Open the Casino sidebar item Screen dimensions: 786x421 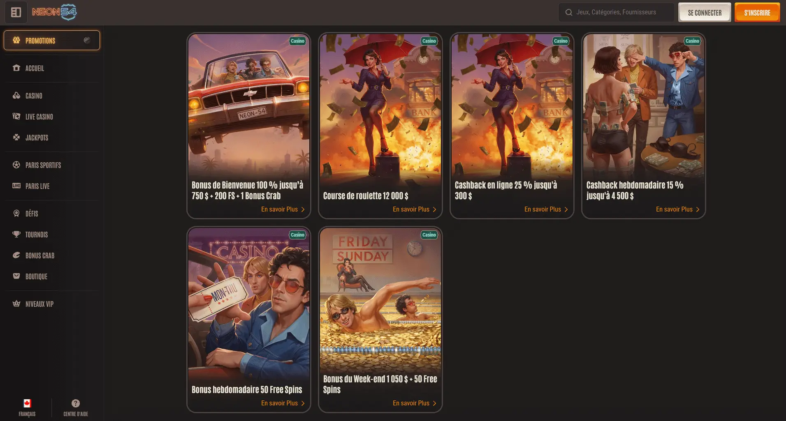point(52,96)
